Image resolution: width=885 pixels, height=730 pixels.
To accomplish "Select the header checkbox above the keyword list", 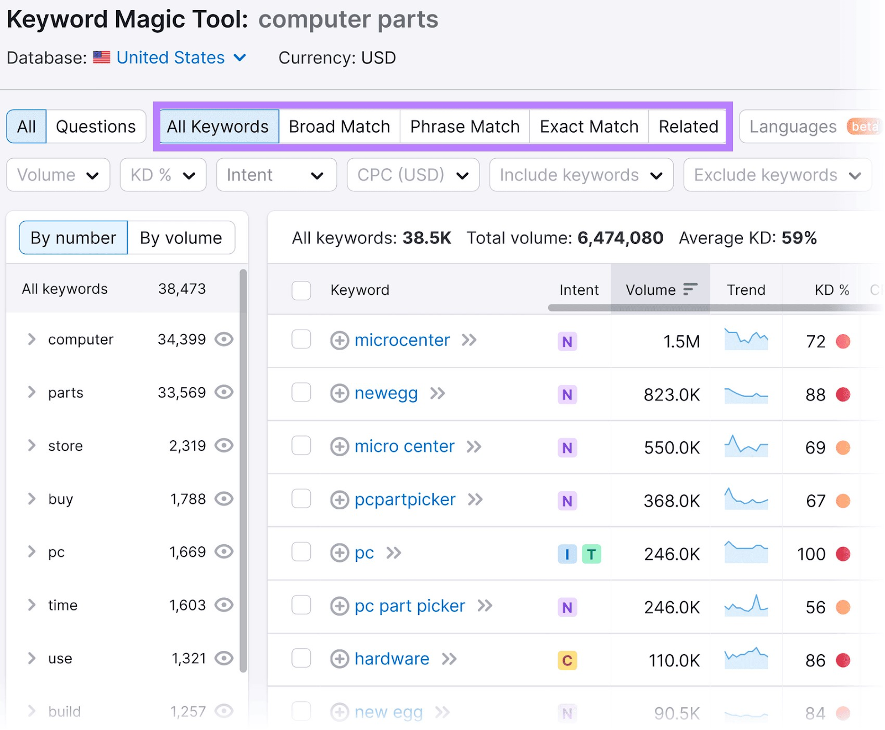I will tap(301, 290).
